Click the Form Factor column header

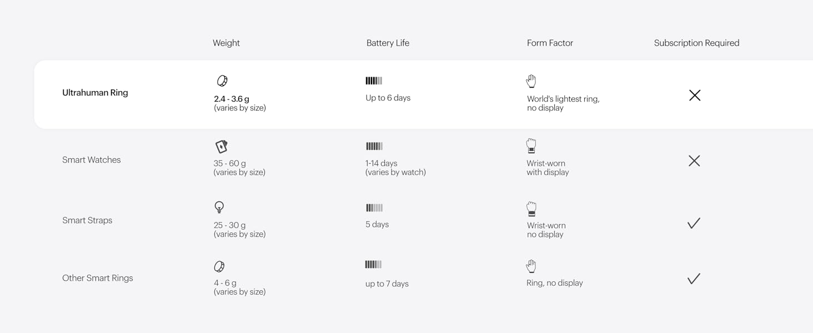(x=550, y=43)
